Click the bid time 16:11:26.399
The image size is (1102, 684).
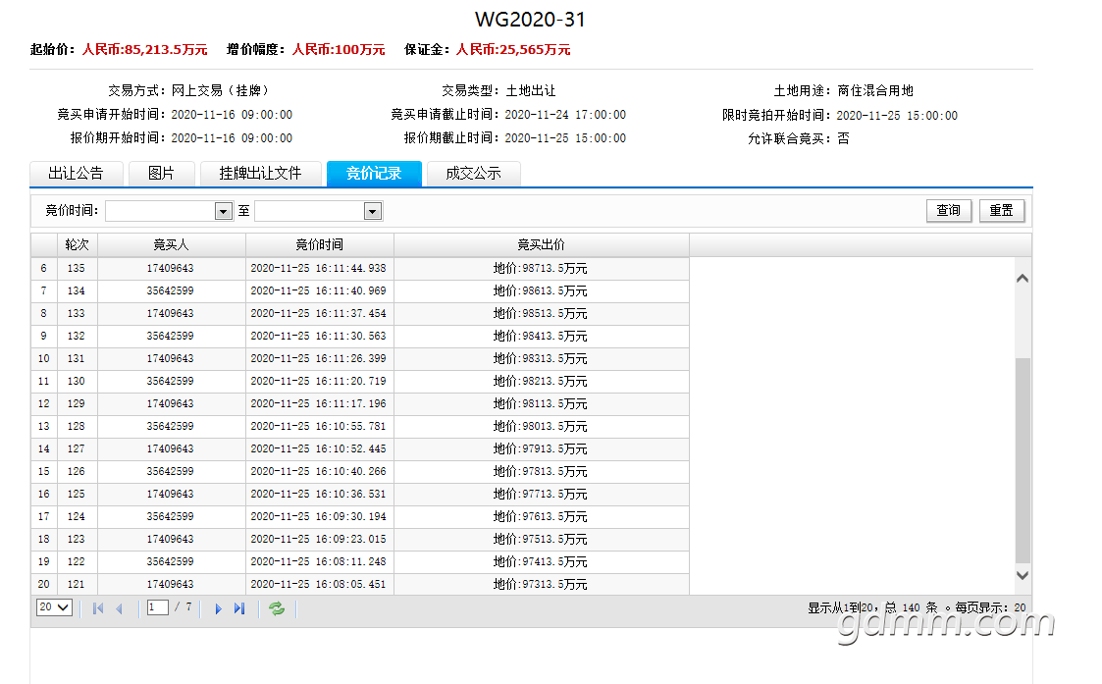(x=318, y=358)
